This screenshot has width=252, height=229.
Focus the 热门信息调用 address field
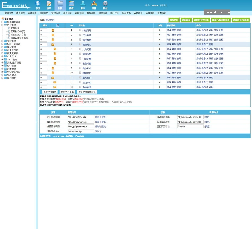pyautogui.click(x=81, y=117)
